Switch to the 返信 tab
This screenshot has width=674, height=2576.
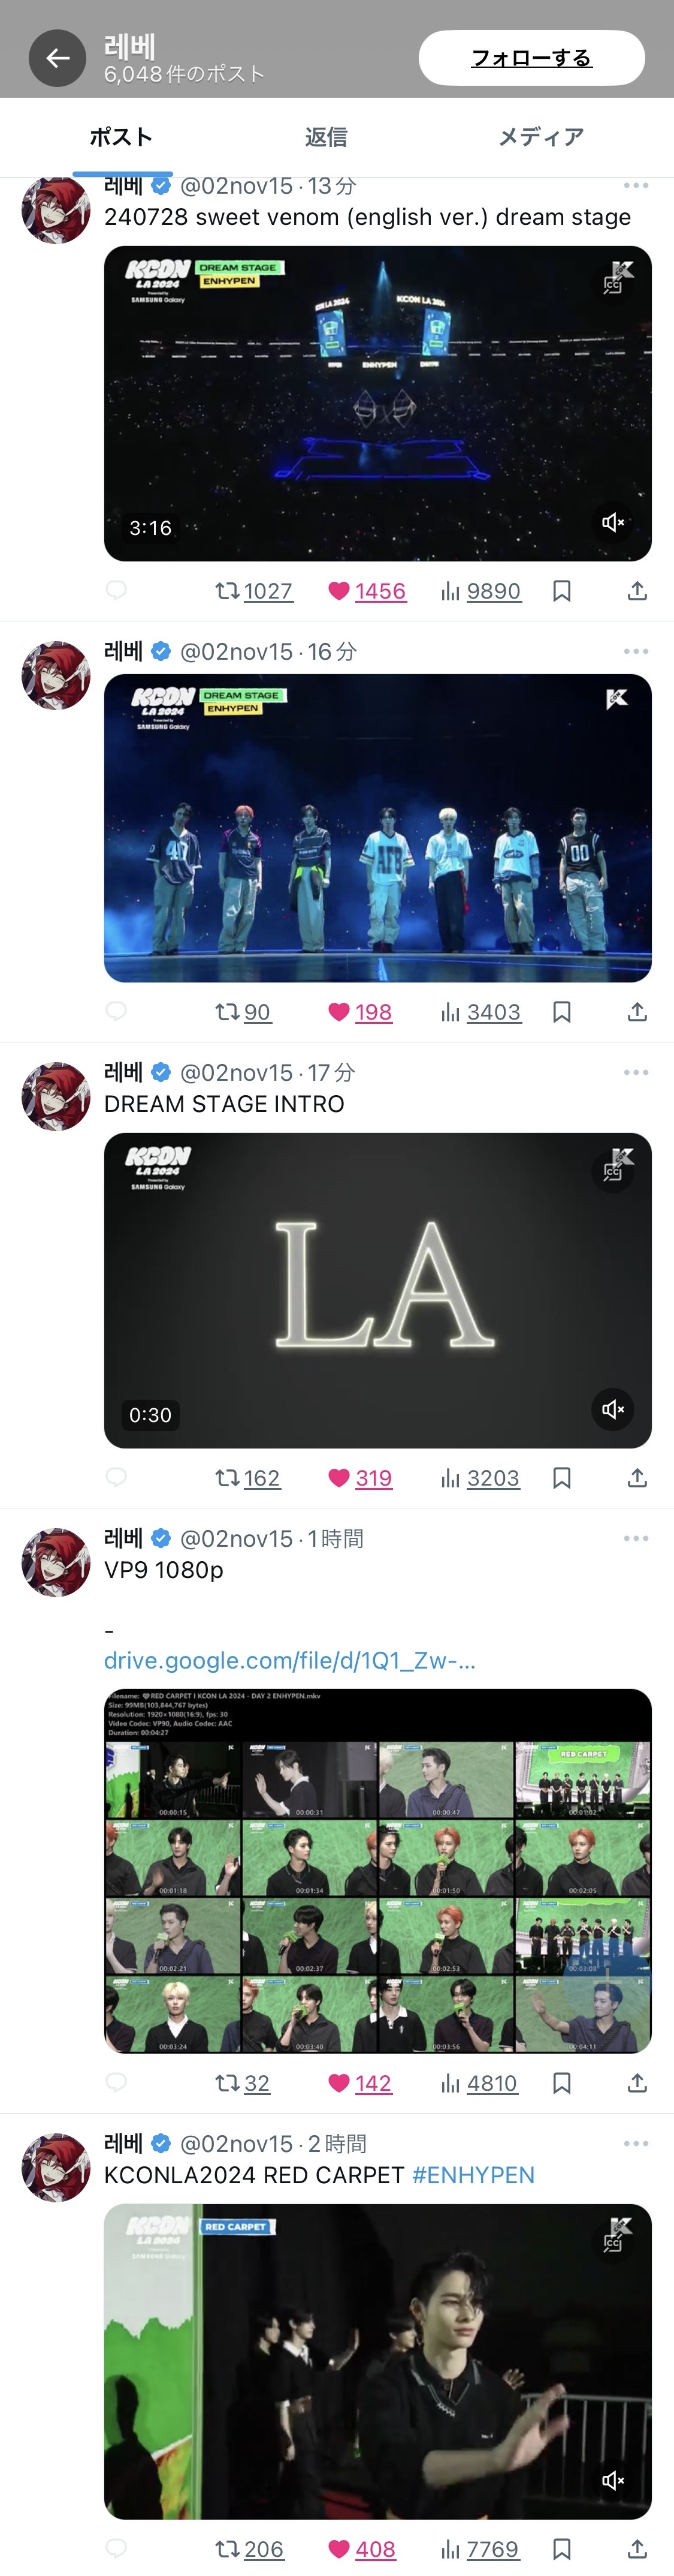click(x=325, y=137)
